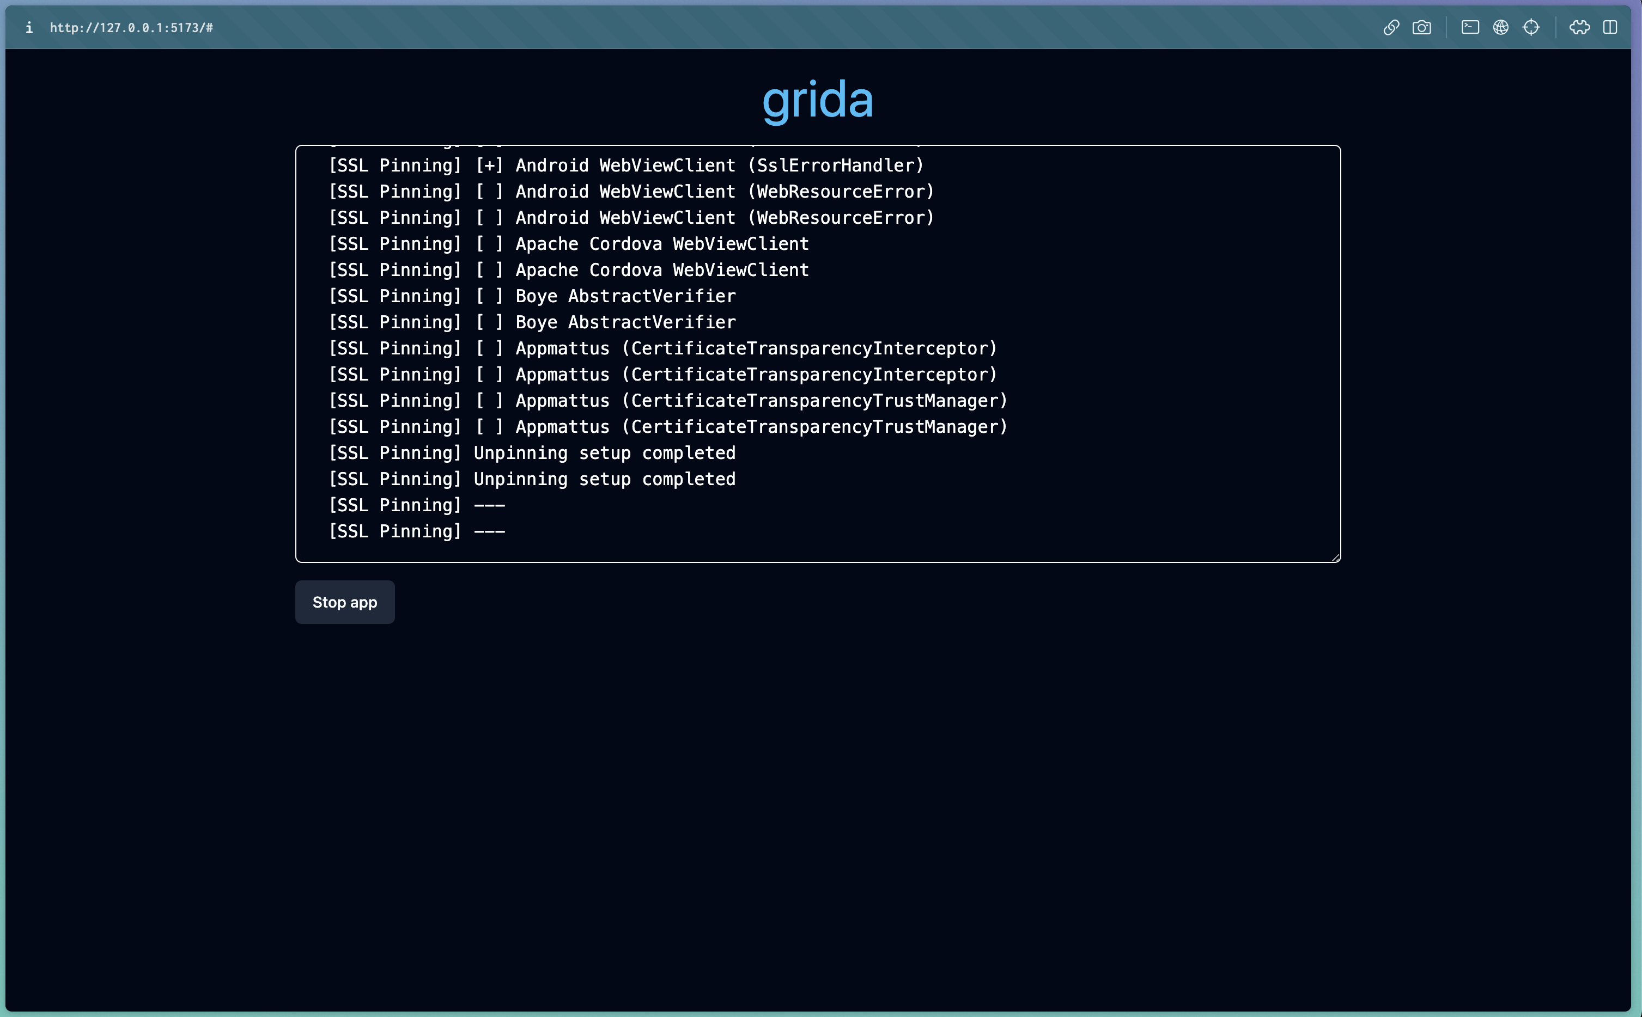Take a screenshot with the camera icon
Viewport: 1642px width, 1017px height.
(1421, 28)
